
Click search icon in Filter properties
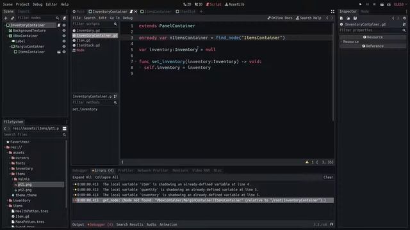pos(404,30)
